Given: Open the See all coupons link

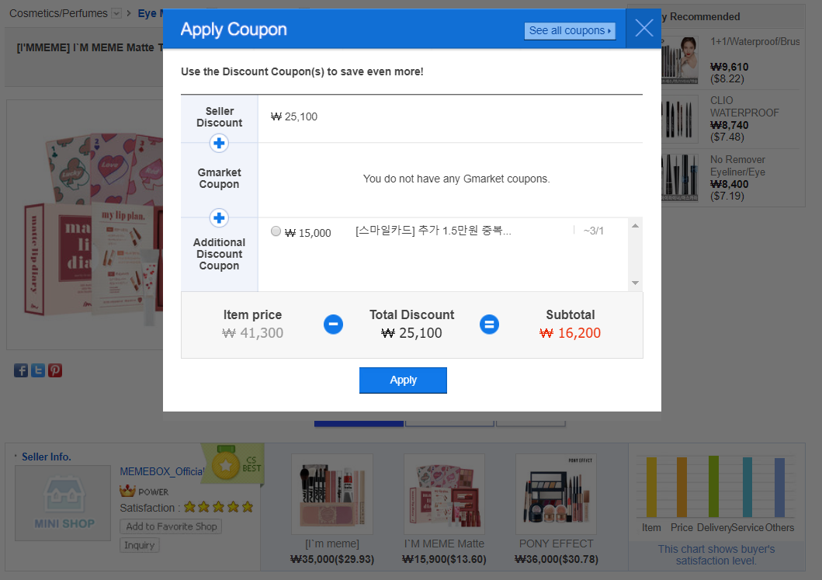Looking at the screenshot, I should coord(570,30).
